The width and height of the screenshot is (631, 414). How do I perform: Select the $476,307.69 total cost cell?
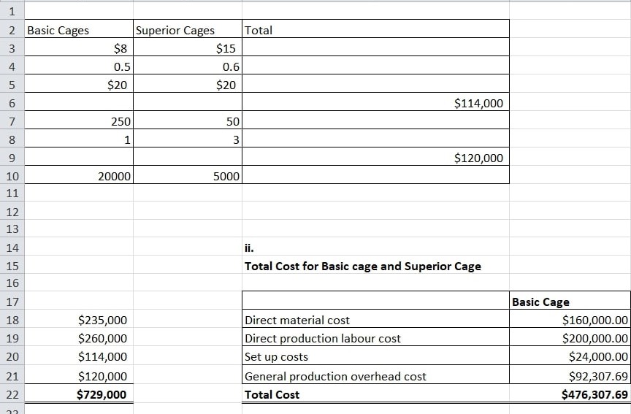point(570,394)
